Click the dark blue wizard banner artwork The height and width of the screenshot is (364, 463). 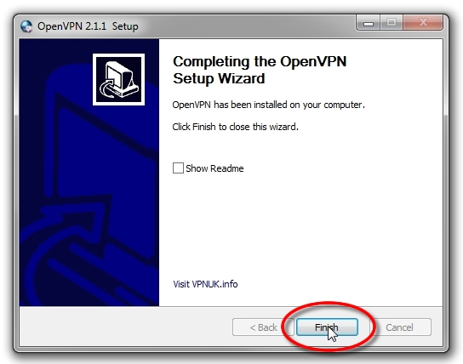[x=89, y=173]
